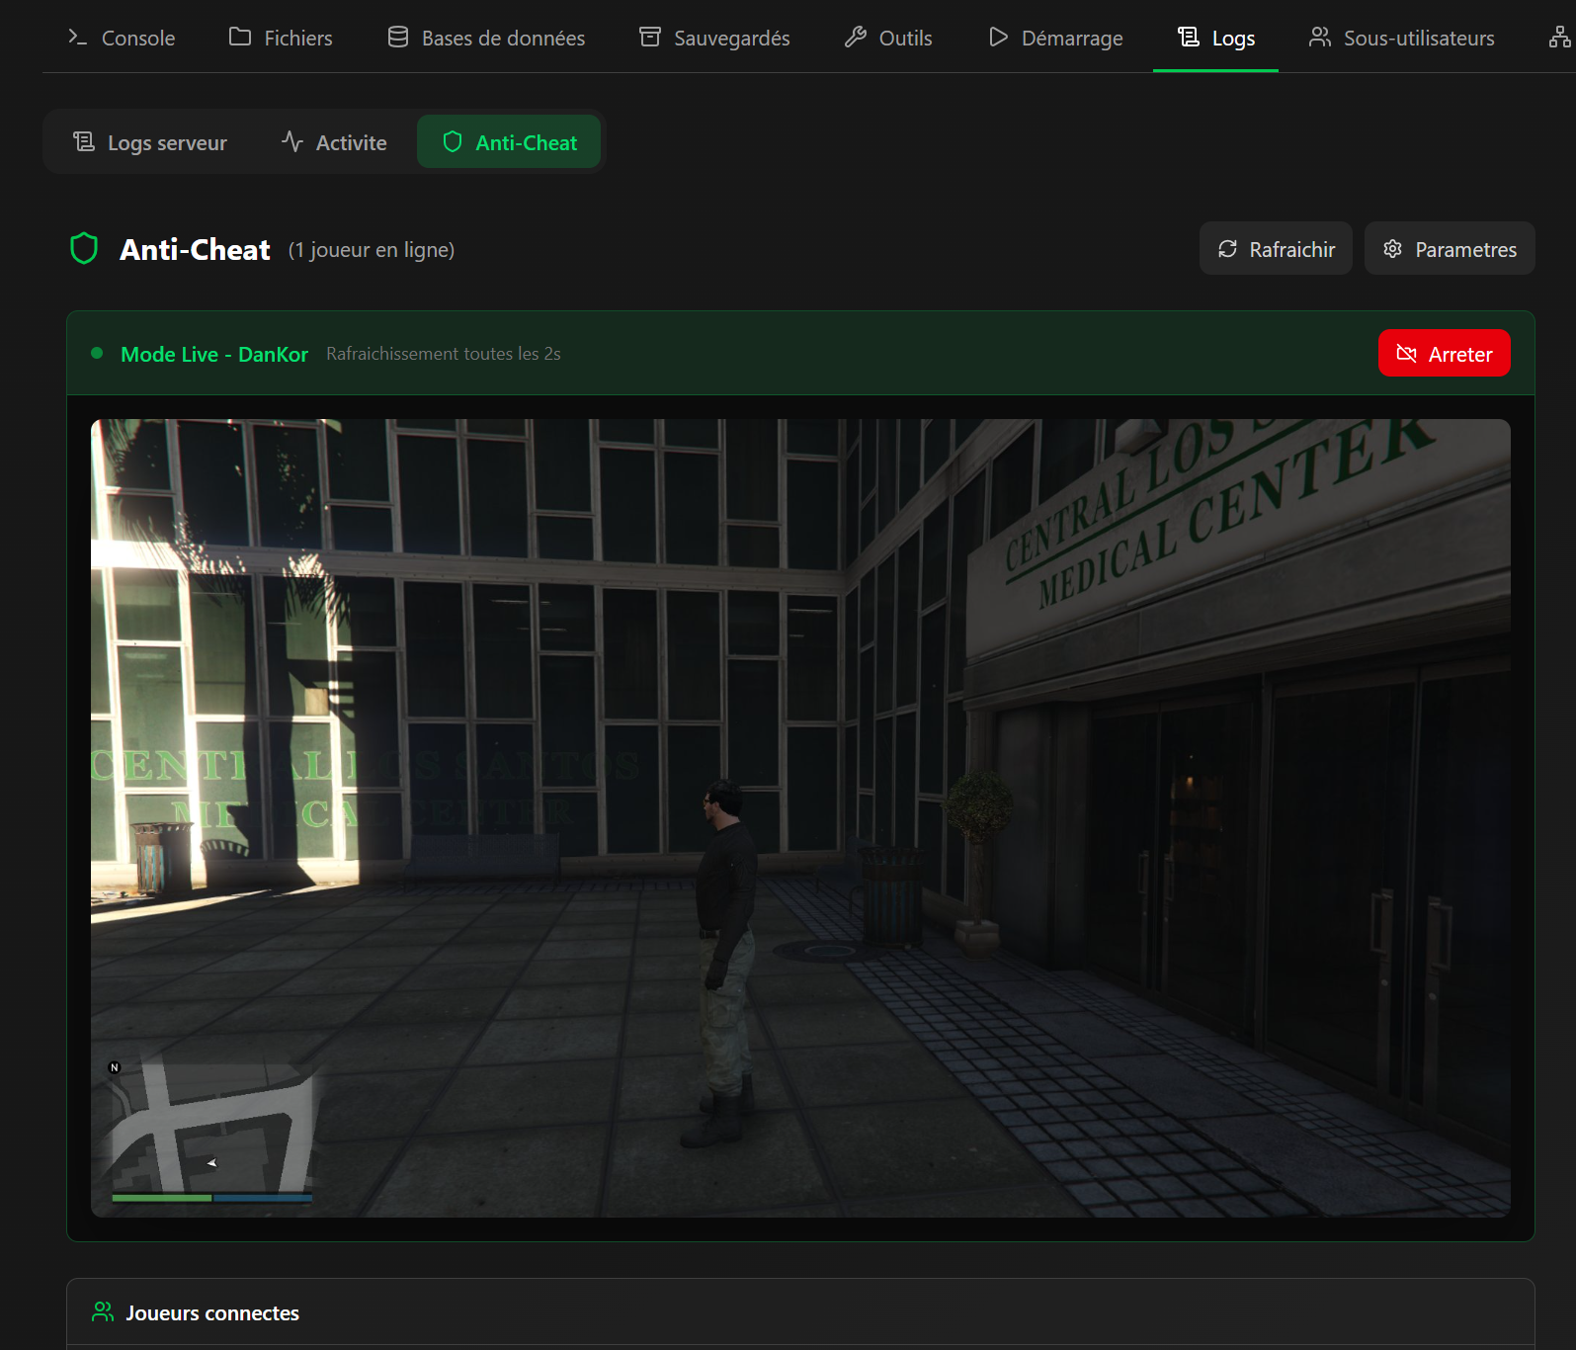Switch to Activite sub-tab
This screenshot has height=1350, width=1576.
[x=334, y=142]
